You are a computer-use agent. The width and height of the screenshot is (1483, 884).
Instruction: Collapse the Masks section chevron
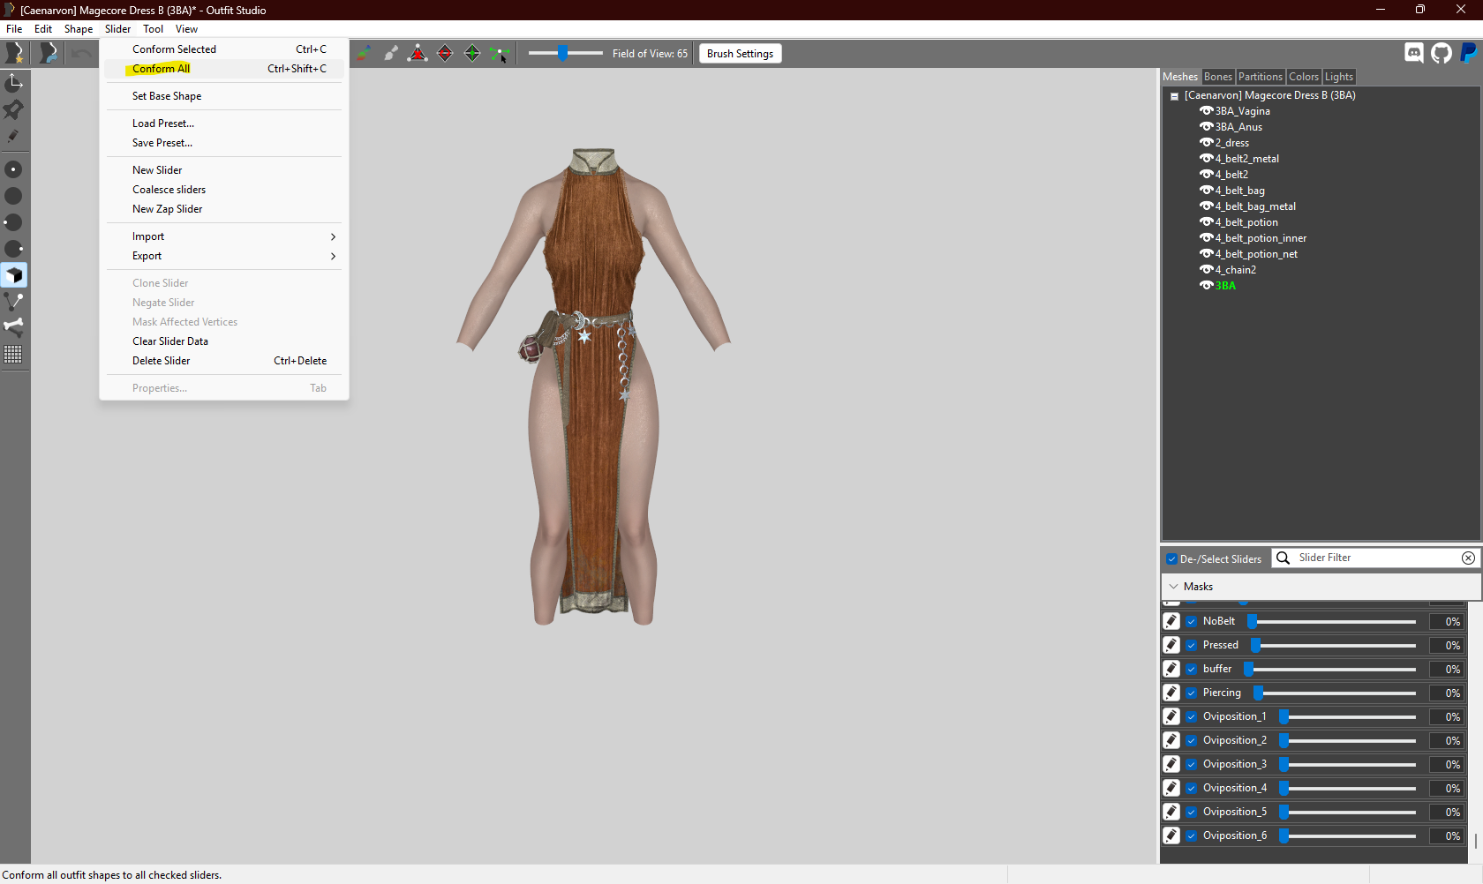click(x=1173, y=587)
